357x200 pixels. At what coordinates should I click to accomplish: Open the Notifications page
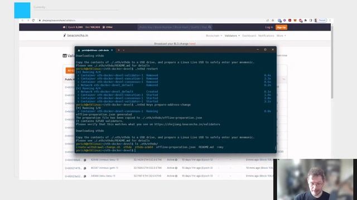266,36
